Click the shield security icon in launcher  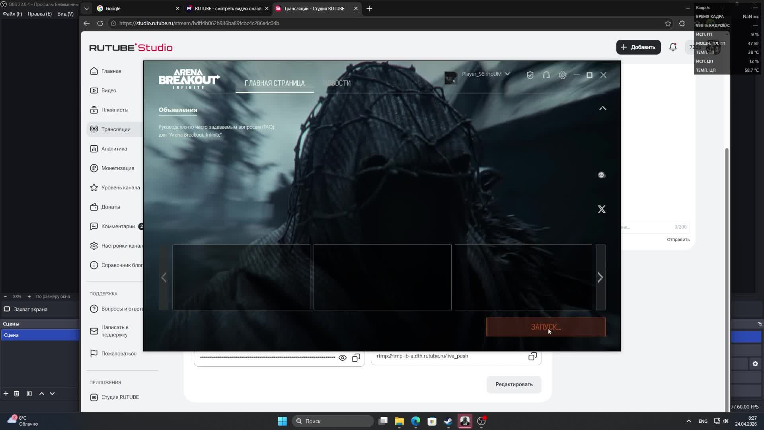point(530,75)
